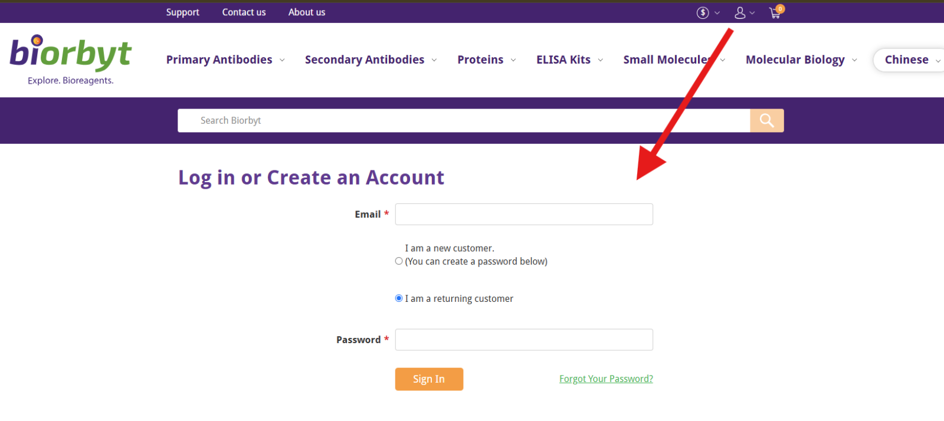This screenshot has height=421, width=944.
Task: Open the Contact us page
Action: point(244,12)
